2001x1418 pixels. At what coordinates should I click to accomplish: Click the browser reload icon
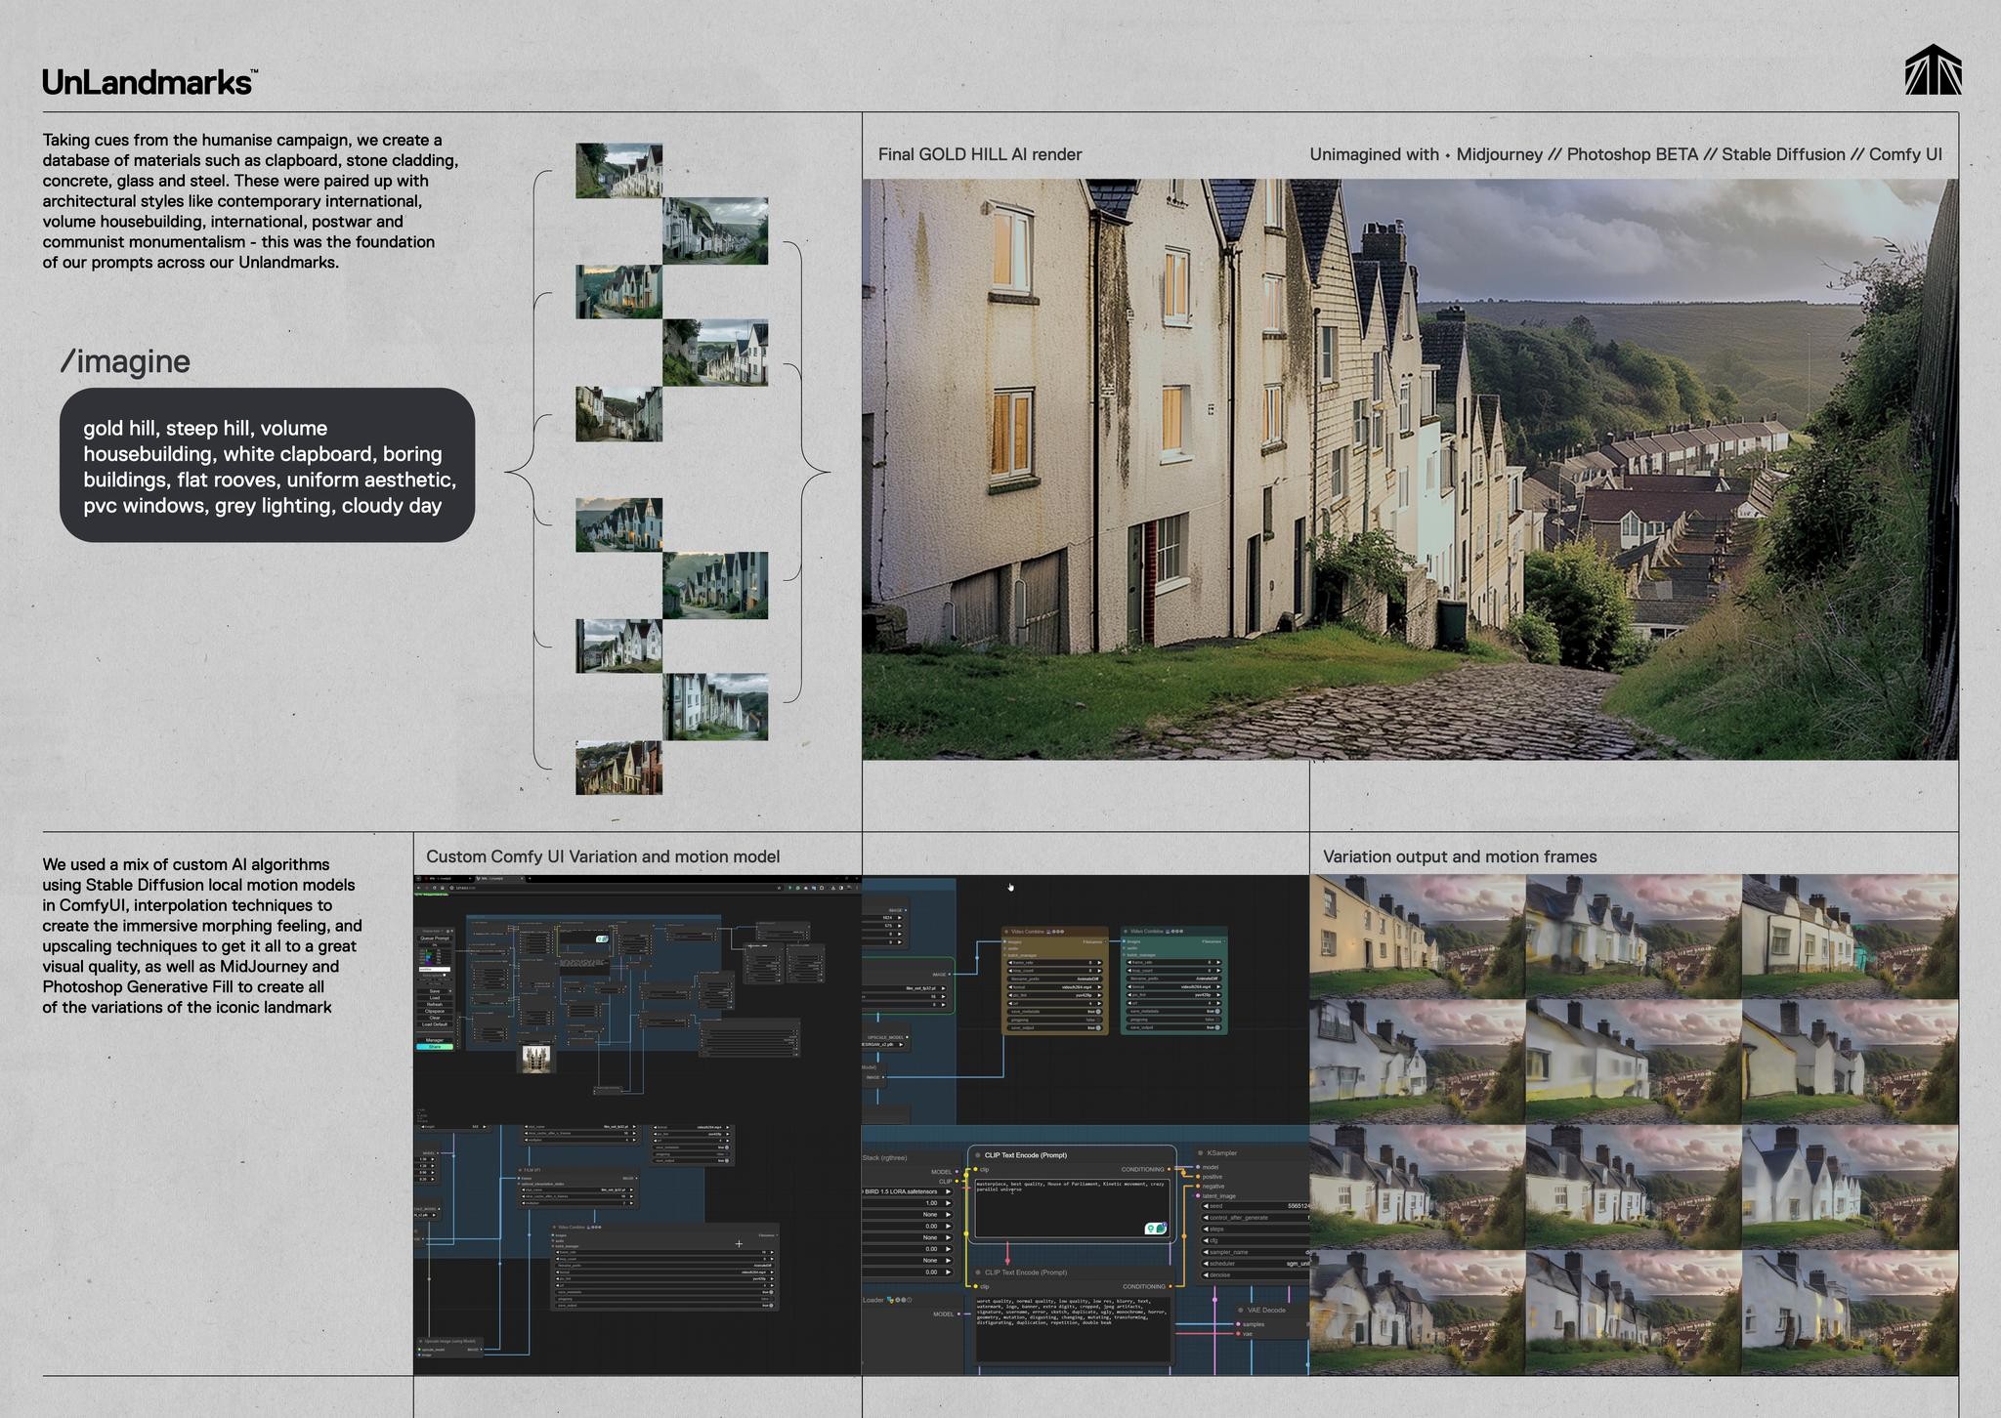[x=435, y=888]
